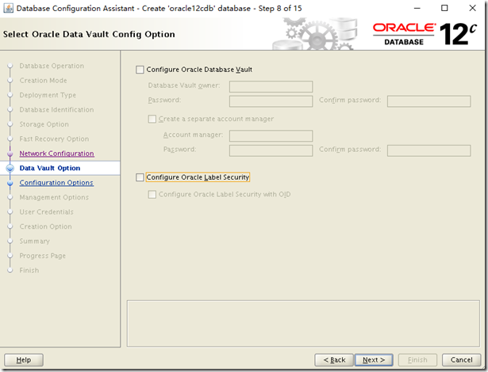488x372 pixels.
Task: Click the Database Vault owner field
Action: point(271,86)
